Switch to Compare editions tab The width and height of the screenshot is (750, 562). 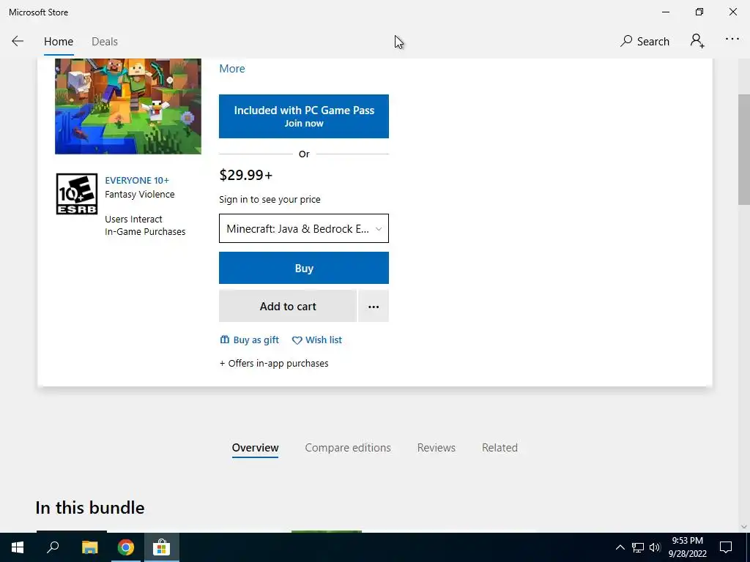348,448
